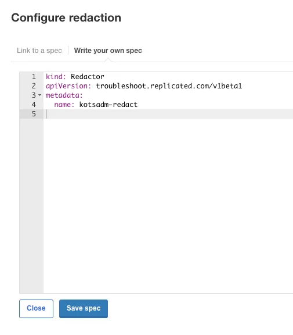Click line number 2 in the gutter

pyautogui.click(x=34, y=86)
